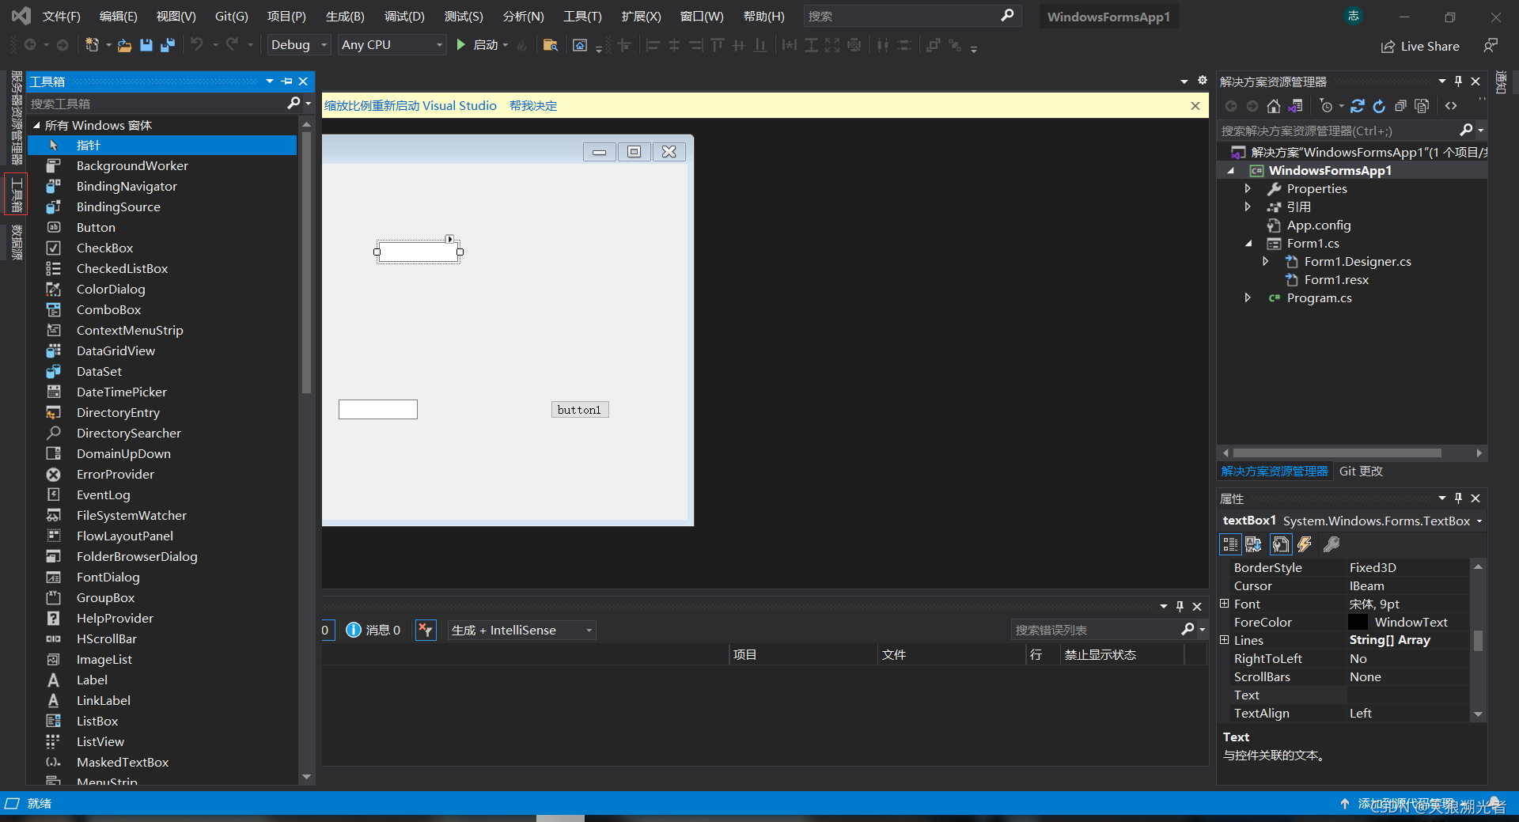Click the New Project toolbar icon
Screen dimensions: 1519x822
(x=93, y=45)
